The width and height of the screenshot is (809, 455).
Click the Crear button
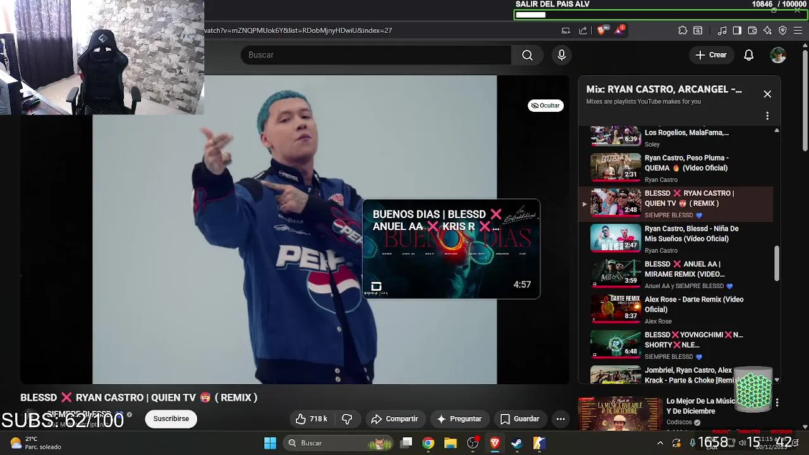point(711,55)
